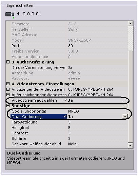This screenshot has width=138, height=176.
Task: Select the Farbsättigung value 3
Action: coord(98,122)
